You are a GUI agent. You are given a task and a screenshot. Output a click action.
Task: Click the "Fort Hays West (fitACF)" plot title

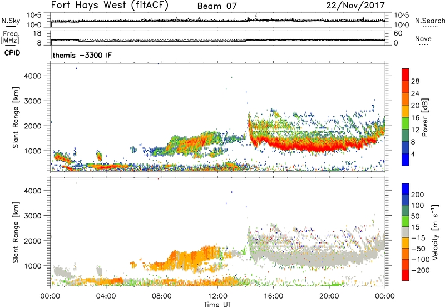point(110,5)
